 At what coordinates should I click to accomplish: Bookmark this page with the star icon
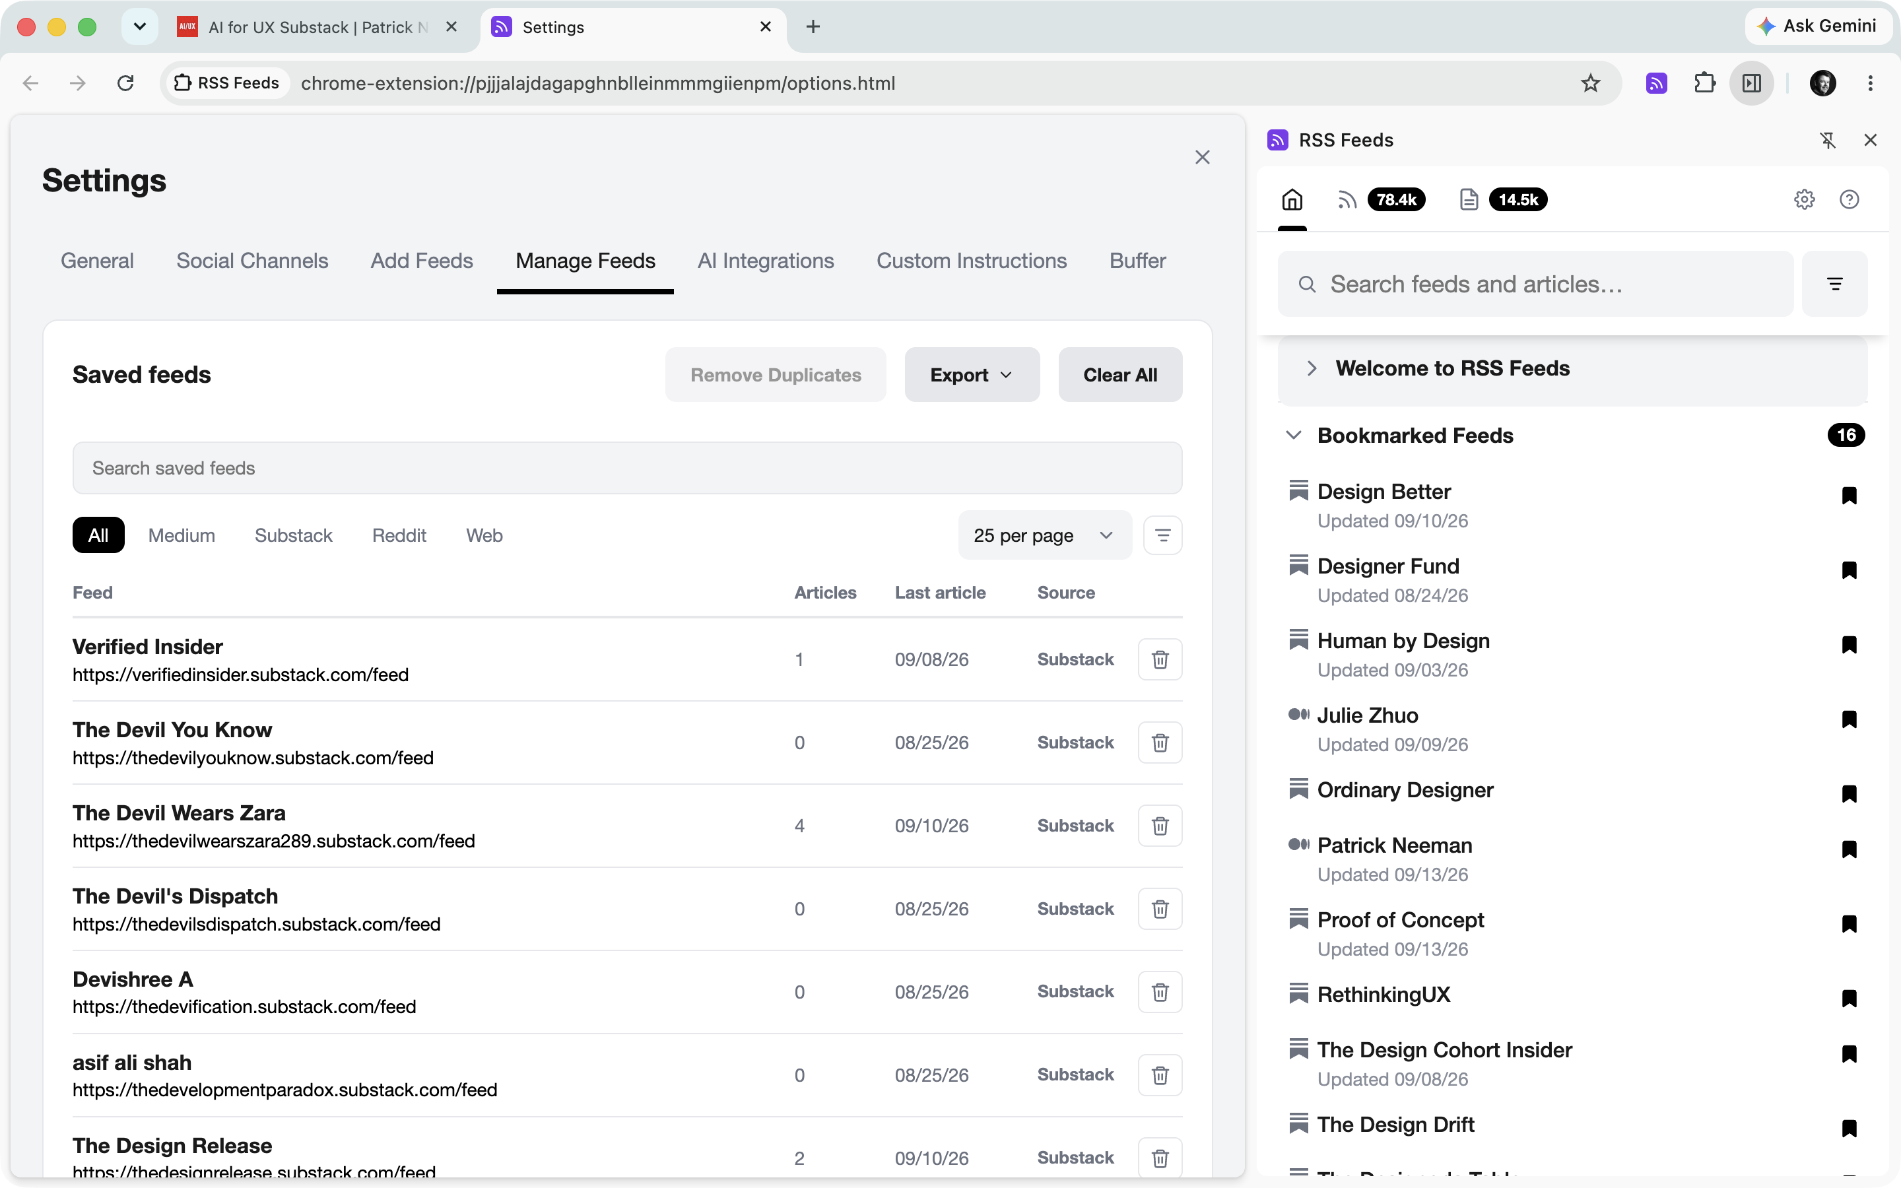(1590, 83)
